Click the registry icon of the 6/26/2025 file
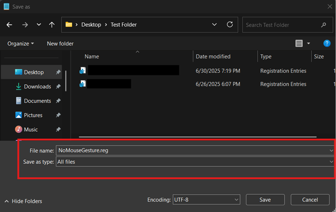The image size is (336, 212). (x=83, y=84)
